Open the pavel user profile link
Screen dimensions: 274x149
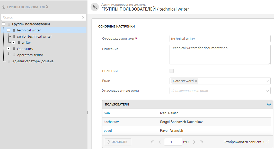click(108, 130)
